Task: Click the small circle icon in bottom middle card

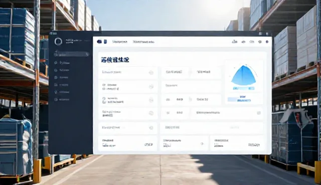Action: pos(202,144)
